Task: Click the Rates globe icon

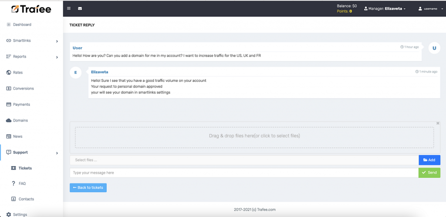Action: [9, 73]
